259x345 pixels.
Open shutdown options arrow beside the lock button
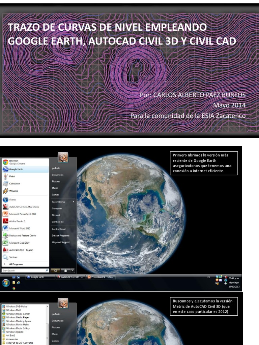point(72,271)
